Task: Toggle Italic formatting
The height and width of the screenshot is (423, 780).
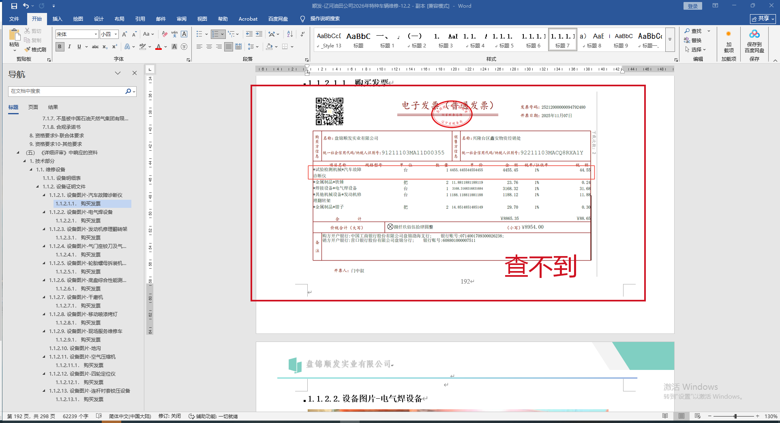Action: tap(69, 47)
